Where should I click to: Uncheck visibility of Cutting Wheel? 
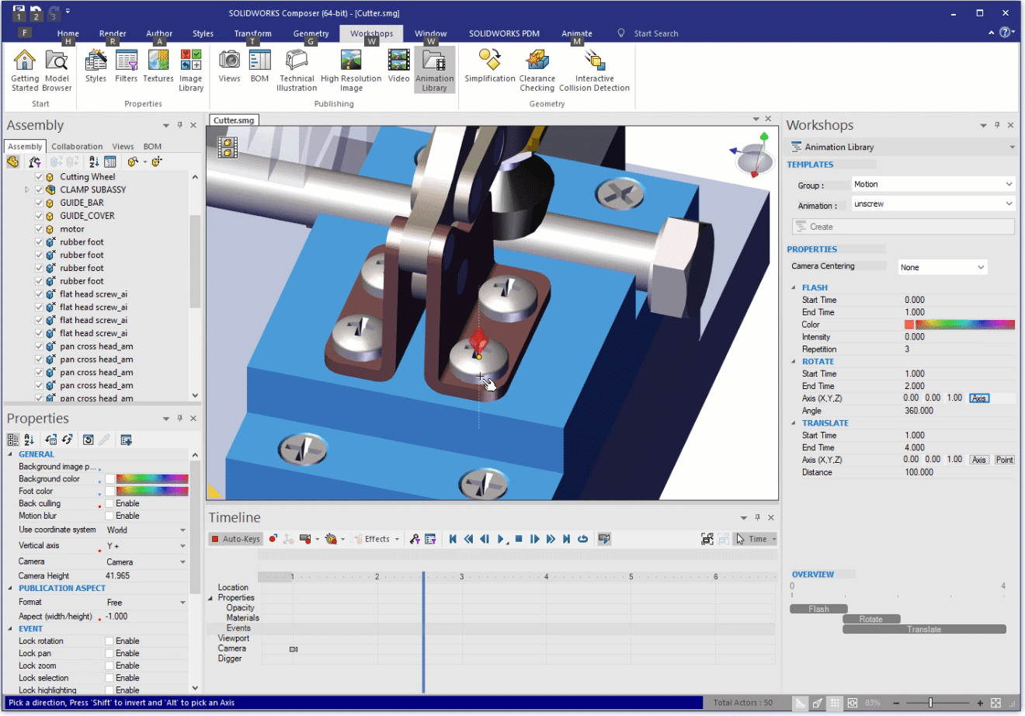point(39,177)
